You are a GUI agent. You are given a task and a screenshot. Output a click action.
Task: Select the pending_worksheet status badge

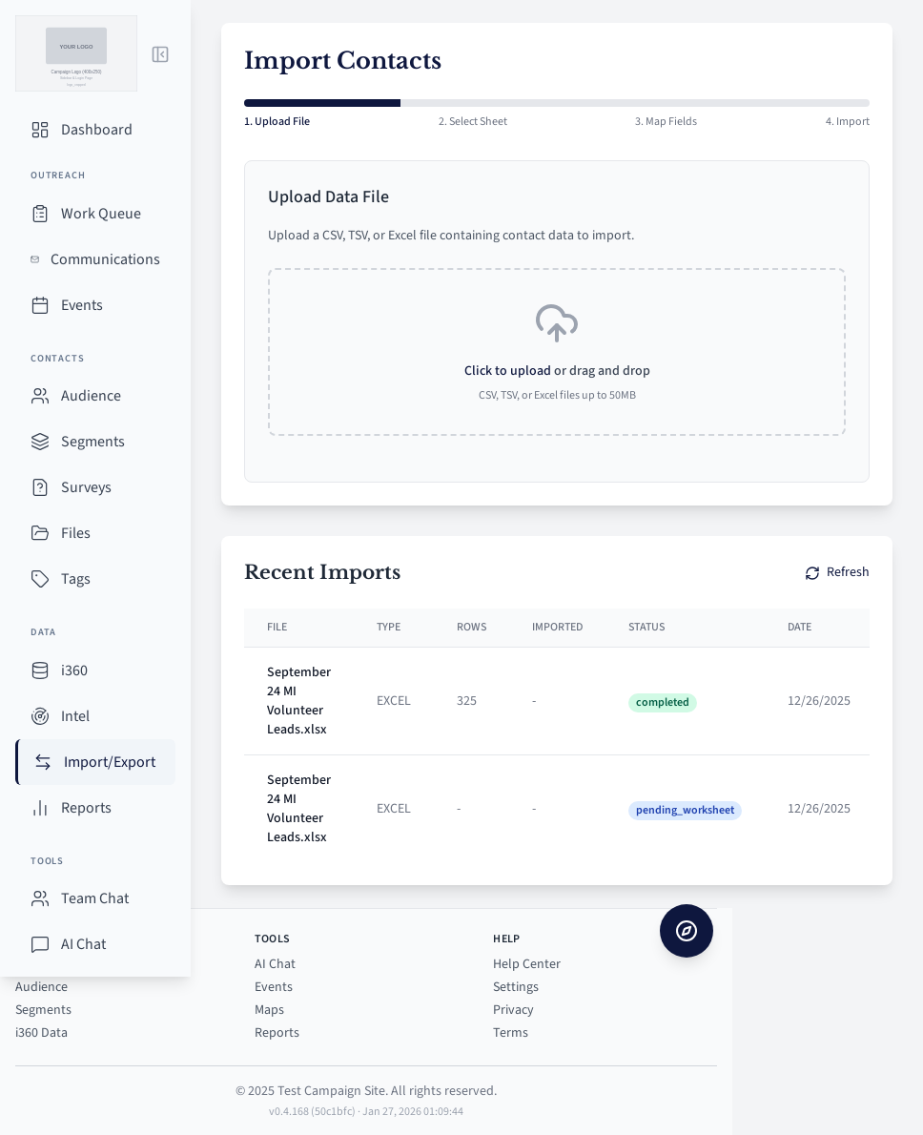685,810
